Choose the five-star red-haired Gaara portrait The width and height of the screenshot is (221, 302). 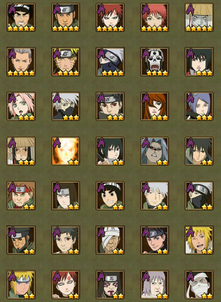(110, 17)
